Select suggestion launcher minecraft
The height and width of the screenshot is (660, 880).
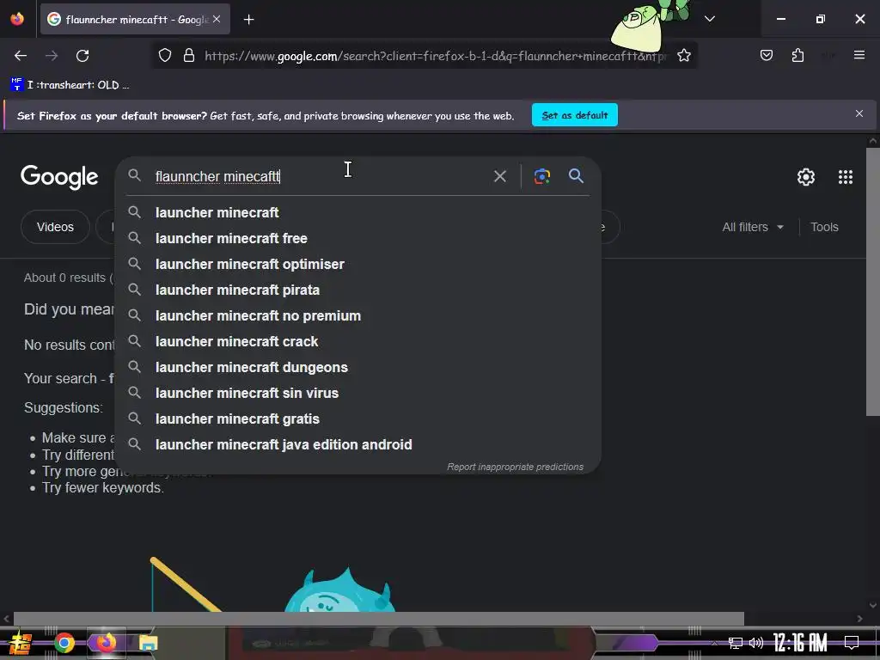[358, 213]
